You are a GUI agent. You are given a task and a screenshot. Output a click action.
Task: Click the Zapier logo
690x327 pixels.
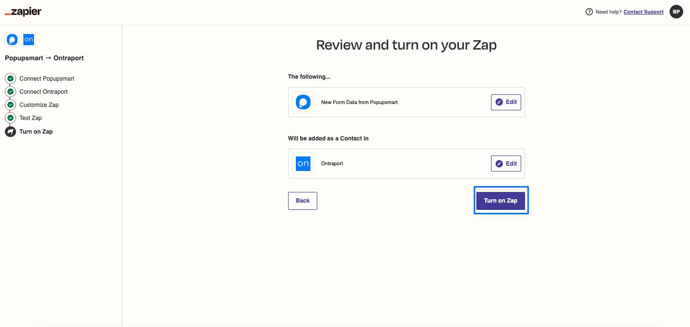click(22, 11)
